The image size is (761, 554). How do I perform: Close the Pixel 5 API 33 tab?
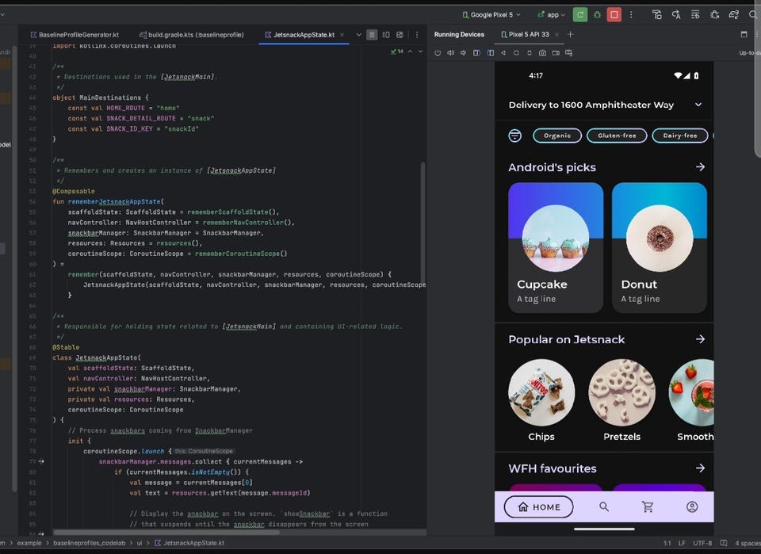coord(556,34)
